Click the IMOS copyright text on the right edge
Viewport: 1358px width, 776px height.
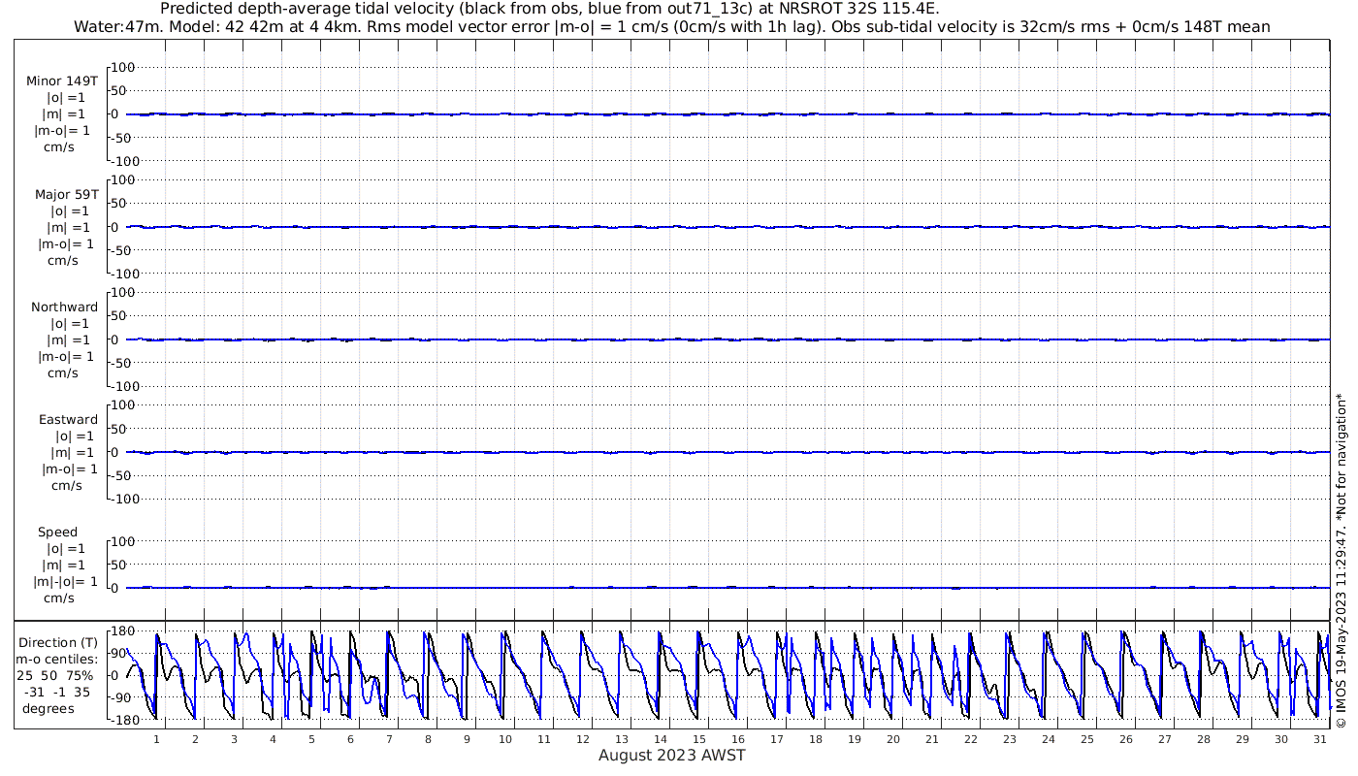click(1342, 561)
